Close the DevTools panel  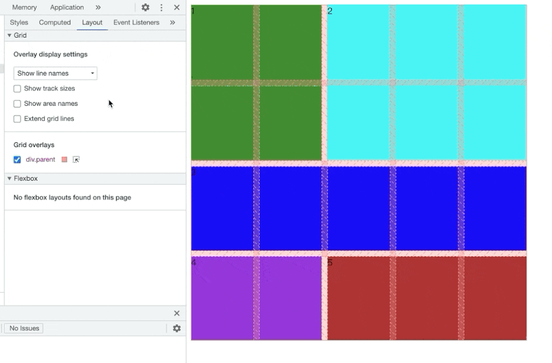click(x=176, y=7)
